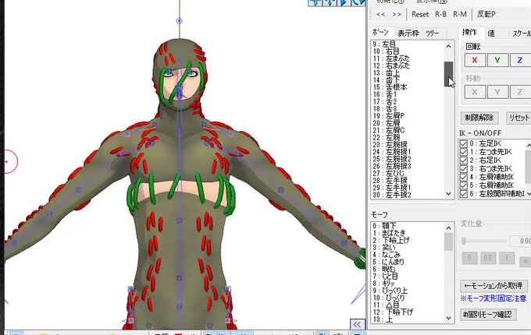Select morph '11 : △目' in the list
Image resolution: width=531 pixels, height=335 pixels.
(386, 305)
